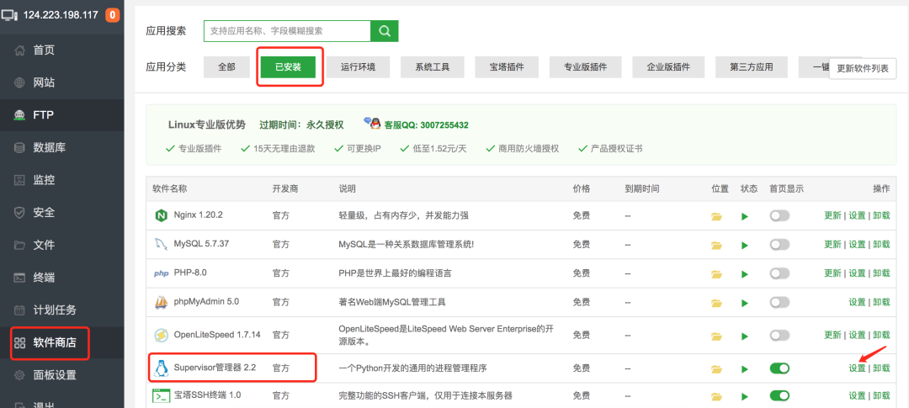Select the 专业版插件 category tab

click(586, 66)
